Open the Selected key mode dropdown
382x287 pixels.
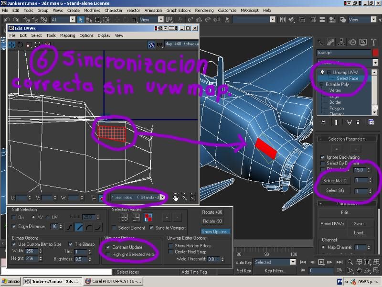coord(293,262)
